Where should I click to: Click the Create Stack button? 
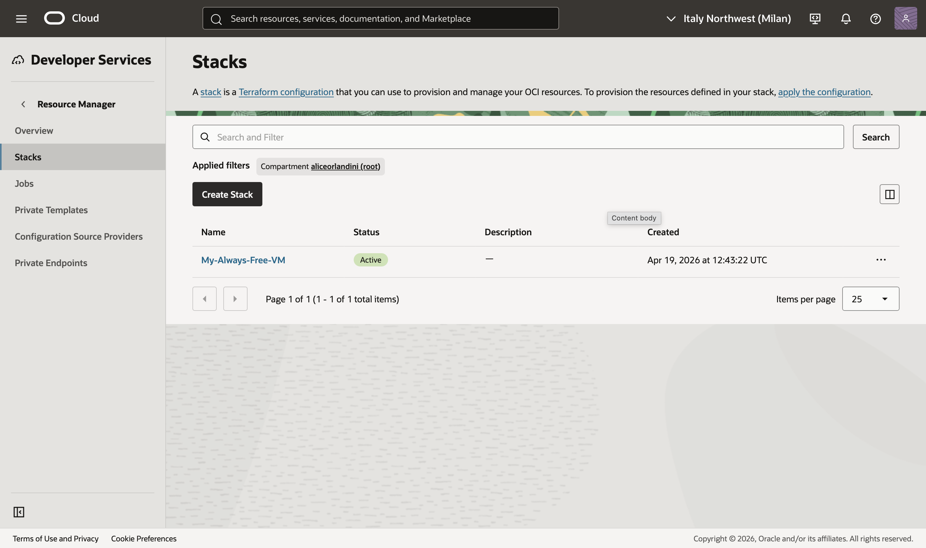click(x=227, y=194)
